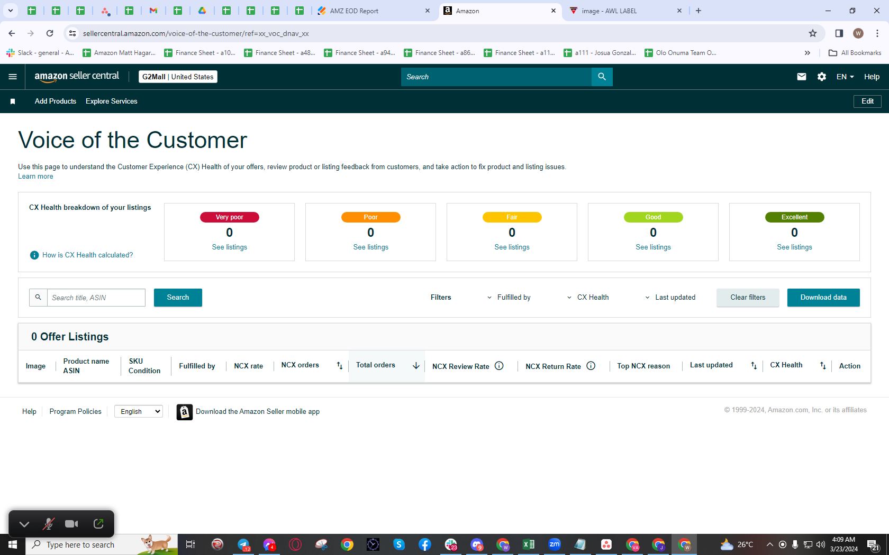The image size is (889, 555).
Task: Sort Total orders descending arrow
Action: pyautogui.click(x=416, y=366)
